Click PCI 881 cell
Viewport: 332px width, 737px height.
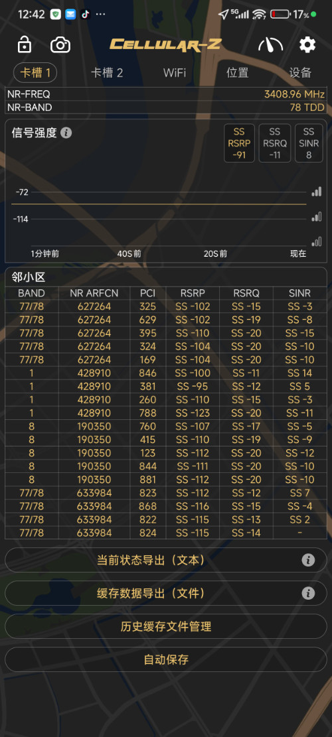point(147,480)
